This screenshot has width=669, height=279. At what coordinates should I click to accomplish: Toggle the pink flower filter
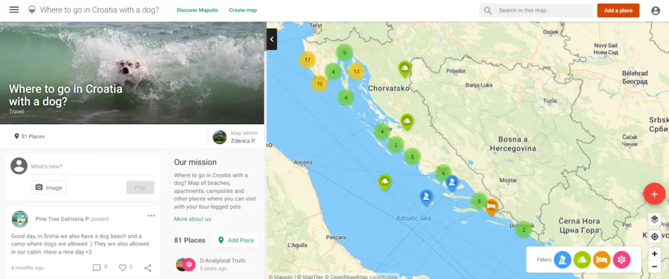tap(622, 259)
